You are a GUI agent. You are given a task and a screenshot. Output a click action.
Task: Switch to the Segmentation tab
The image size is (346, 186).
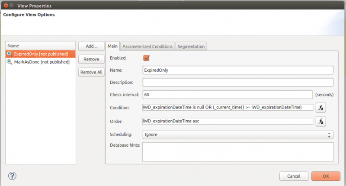191,46
